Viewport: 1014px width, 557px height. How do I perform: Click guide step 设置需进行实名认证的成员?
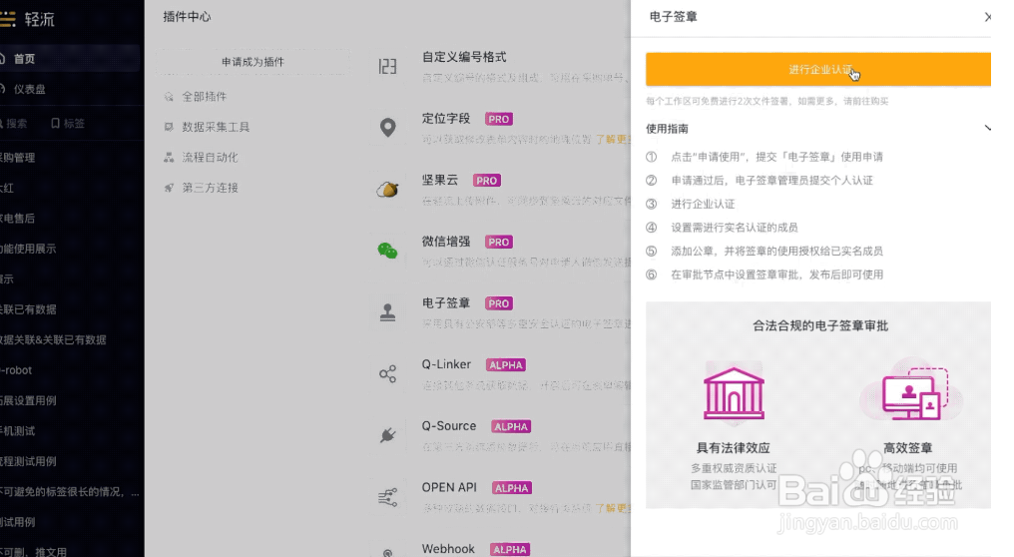734,227
